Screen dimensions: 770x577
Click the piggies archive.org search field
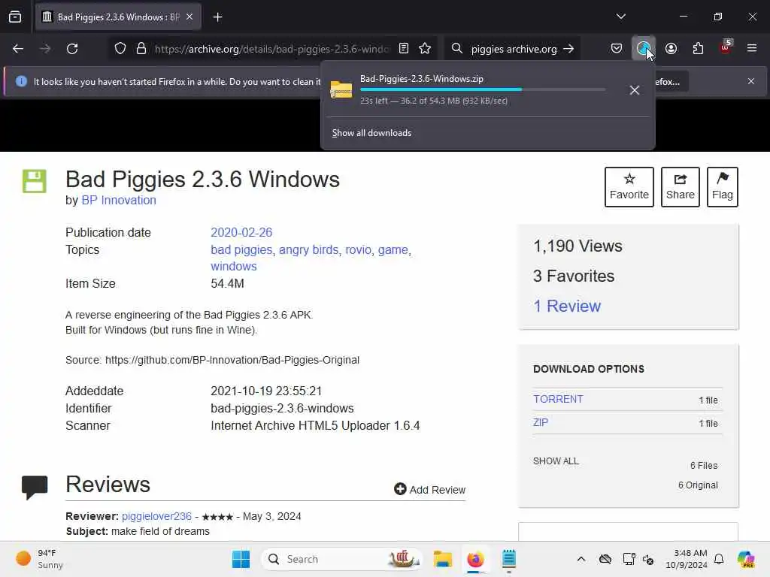(514, 49)
